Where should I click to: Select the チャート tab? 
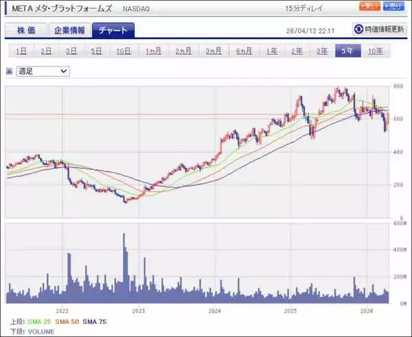click(113, 30)
